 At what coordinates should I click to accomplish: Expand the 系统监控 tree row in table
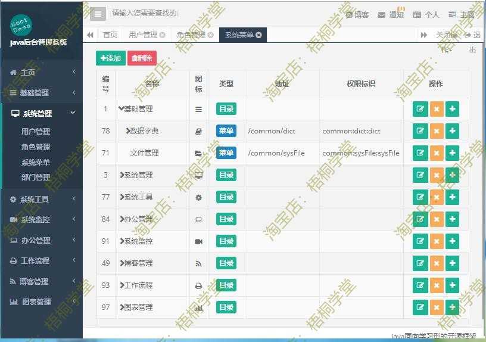pyautogui.click(x=122, y=241)
